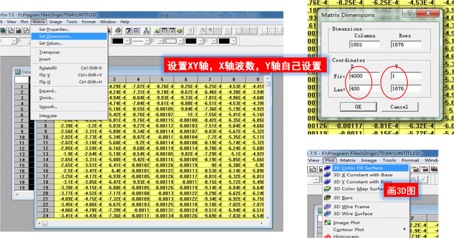Click the matrix horizontal scrollbar right arrow
This screenshot has width=454, height=238.
262,223
